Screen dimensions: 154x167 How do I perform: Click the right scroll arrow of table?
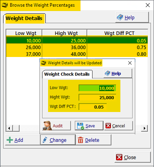[x=145, y=128]
